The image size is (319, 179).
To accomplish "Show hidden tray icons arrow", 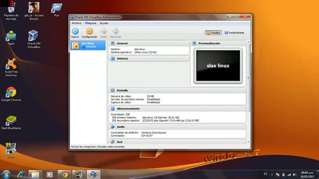I will 272,175.
